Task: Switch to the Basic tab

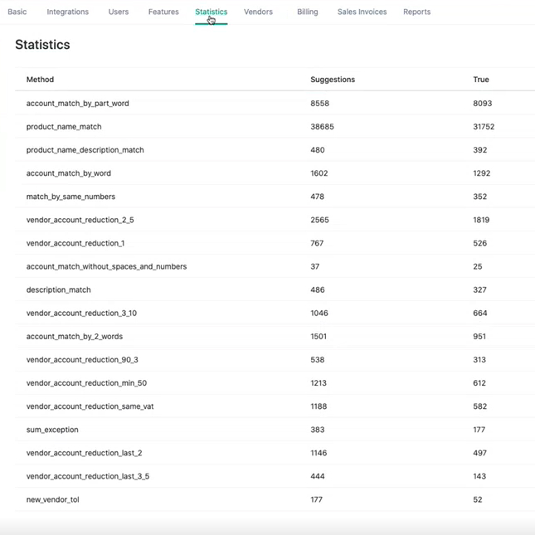Action: click(x=17, y=12)
